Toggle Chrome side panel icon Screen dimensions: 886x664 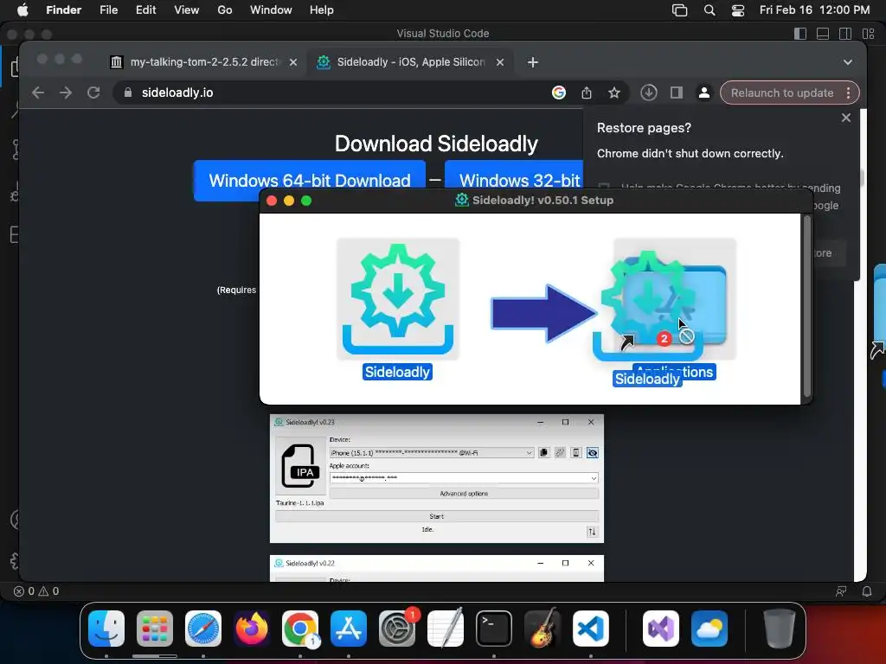(x=677, y=93)
